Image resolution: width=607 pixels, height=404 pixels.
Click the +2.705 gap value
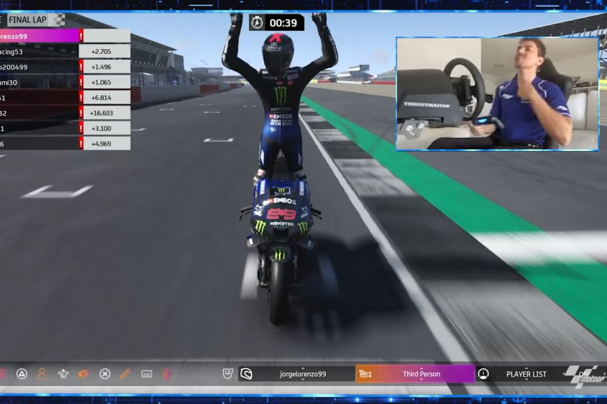pos(101,52)
